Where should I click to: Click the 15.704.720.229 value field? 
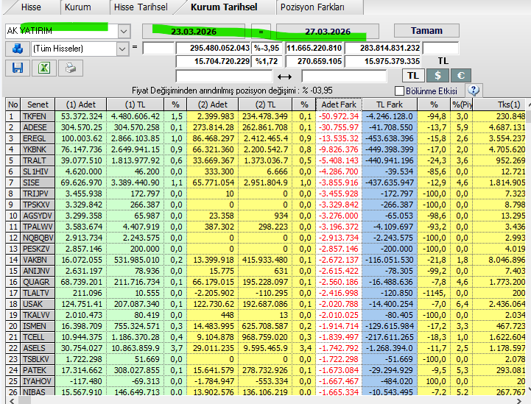click(x=214, y=61)
